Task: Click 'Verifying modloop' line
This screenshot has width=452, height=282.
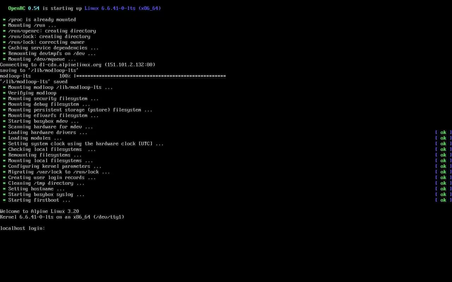Action: tap(30, 93)
